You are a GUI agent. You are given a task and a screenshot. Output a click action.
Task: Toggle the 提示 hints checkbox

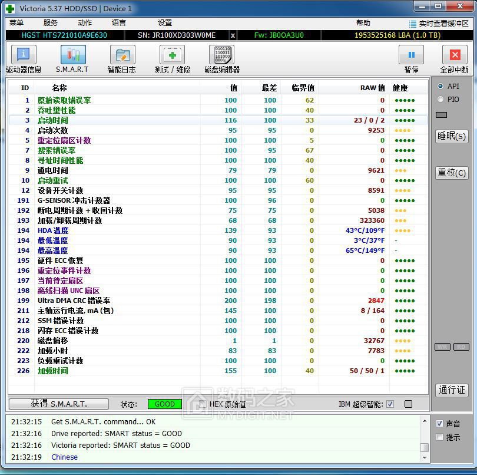click(x=439, y=437)
